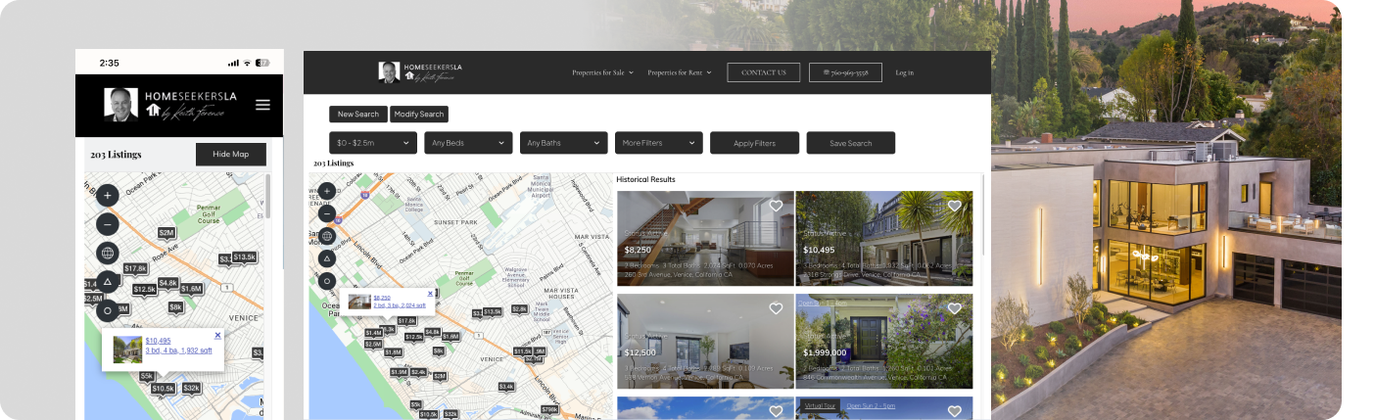Click the $2M marker on mobile map
The height and width of the screenshot is (420, 1375).
coord(166,233)
